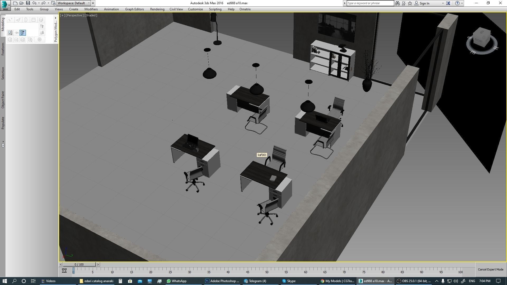Click the Sign In button

tap(422, 3)
